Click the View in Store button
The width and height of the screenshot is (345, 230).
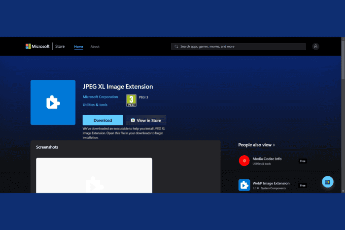(x=146, y=120)
